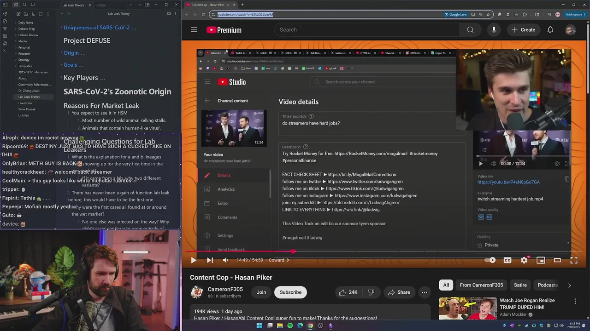Open the YouTube guide hamburger menu
The image size is (590, 331).
point(194,30)
